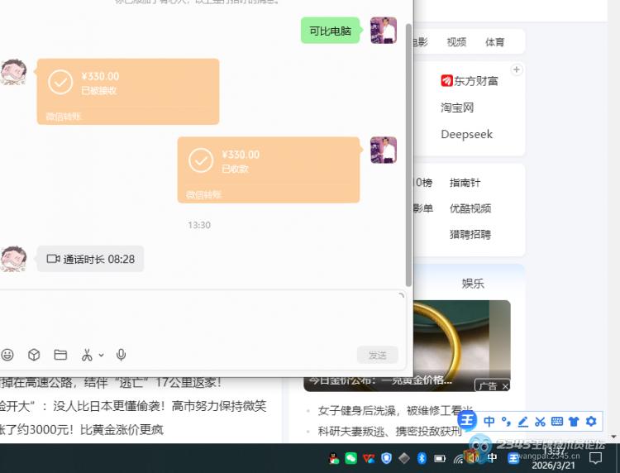Screen dimensions: 620x473
Task: Open the Deepseek link
Action: click(466, 134)
